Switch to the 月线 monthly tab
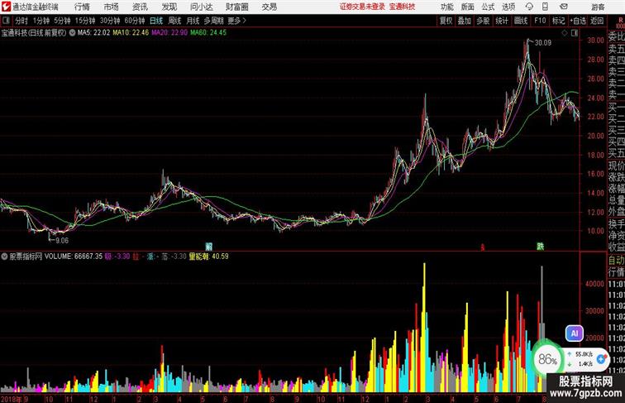This screenshot has height=403, width=625. click(x=193, y=21)
